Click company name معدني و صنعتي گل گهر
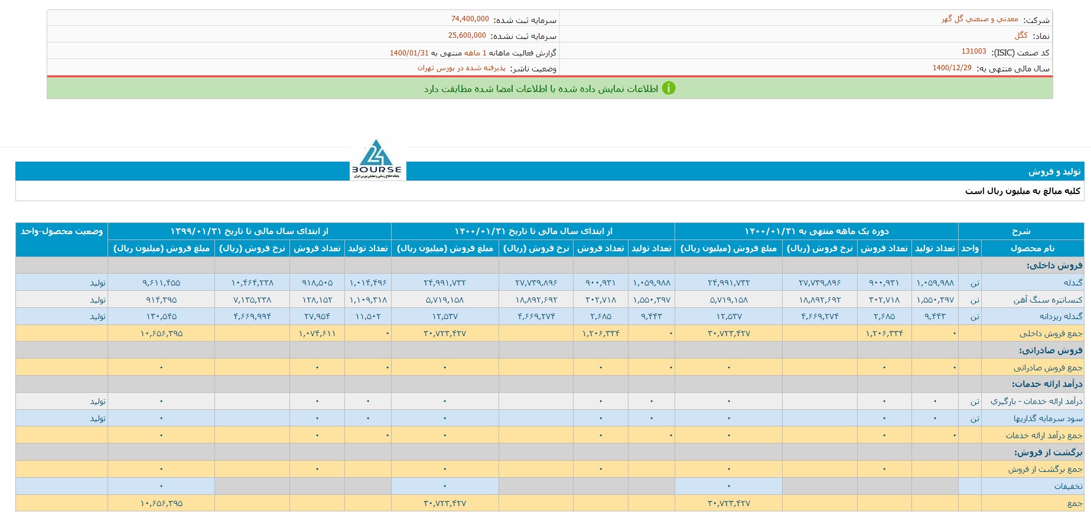 979,19
